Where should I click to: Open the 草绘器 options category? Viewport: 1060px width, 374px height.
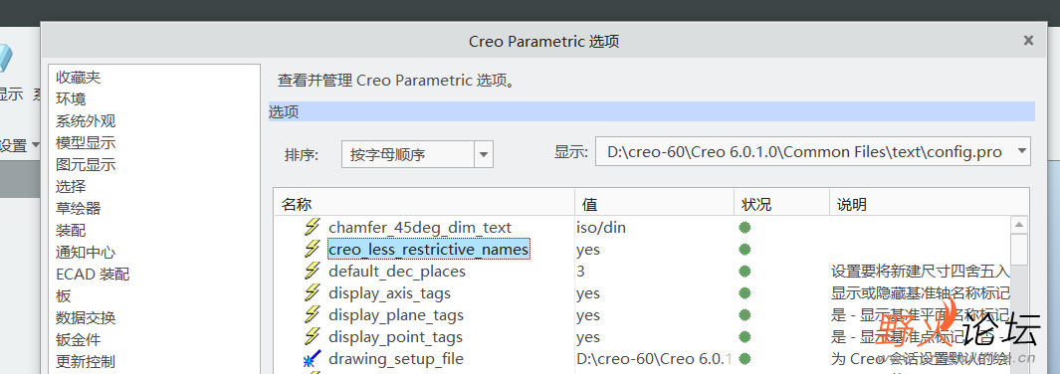(x=79, y=209)
